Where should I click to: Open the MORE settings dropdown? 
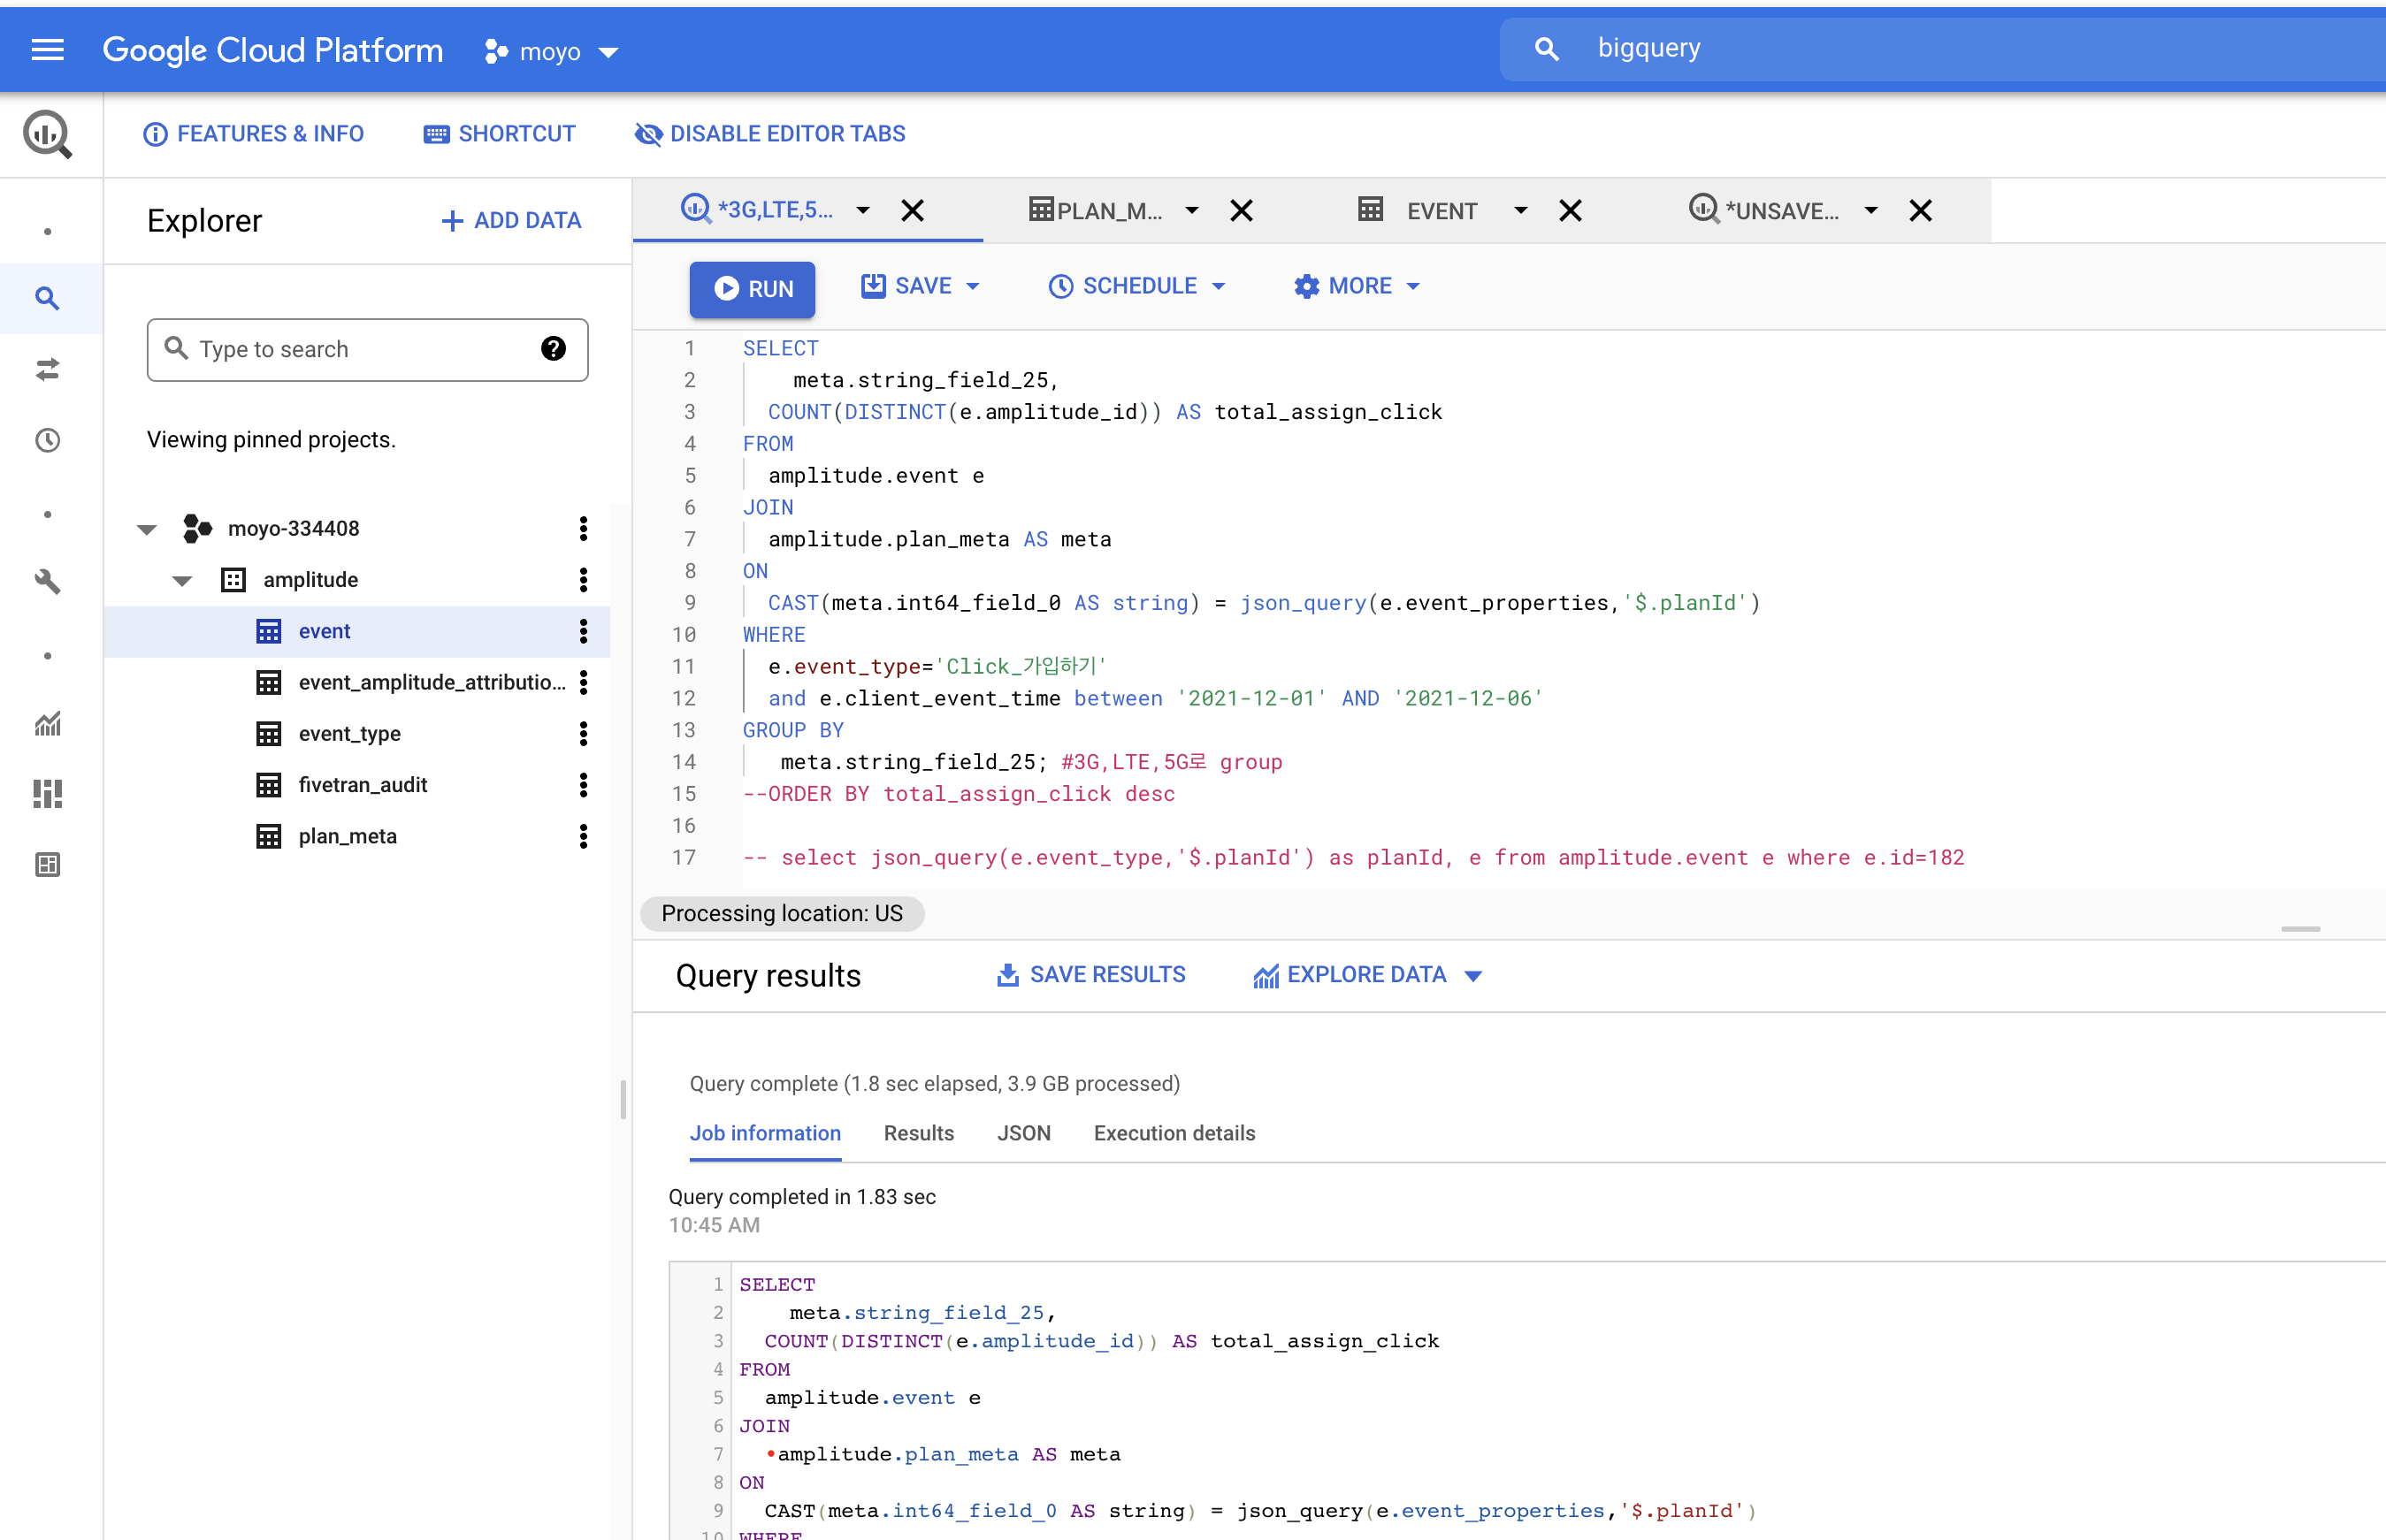[x=1357, y=286]
